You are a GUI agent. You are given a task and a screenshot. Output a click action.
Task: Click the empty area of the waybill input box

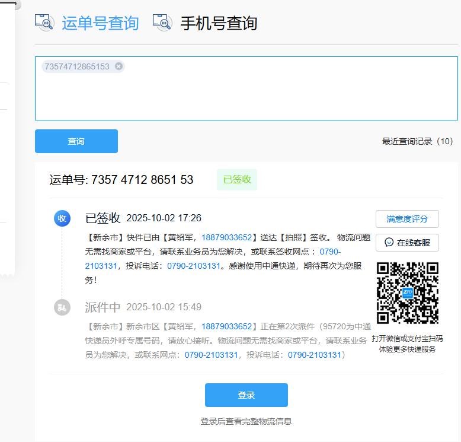point(246,95)
